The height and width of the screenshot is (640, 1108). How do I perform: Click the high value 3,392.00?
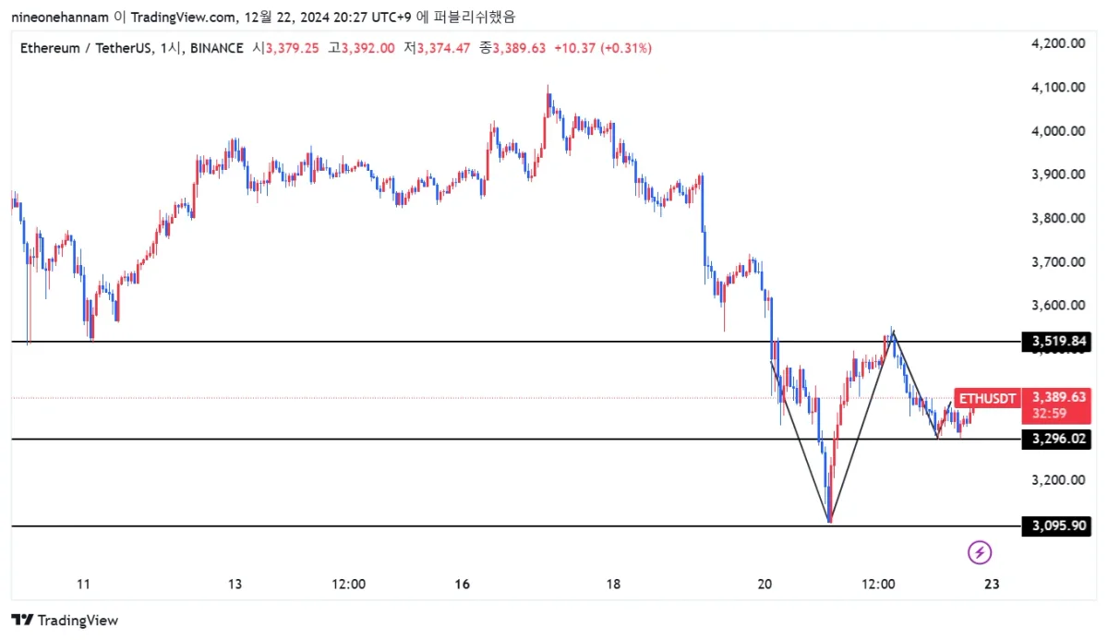coord(367,48)
